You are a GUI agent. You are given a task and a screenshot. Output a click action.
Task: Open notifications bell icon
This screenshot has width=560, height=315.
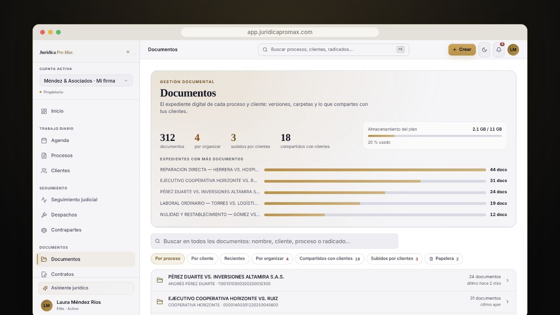499,49
